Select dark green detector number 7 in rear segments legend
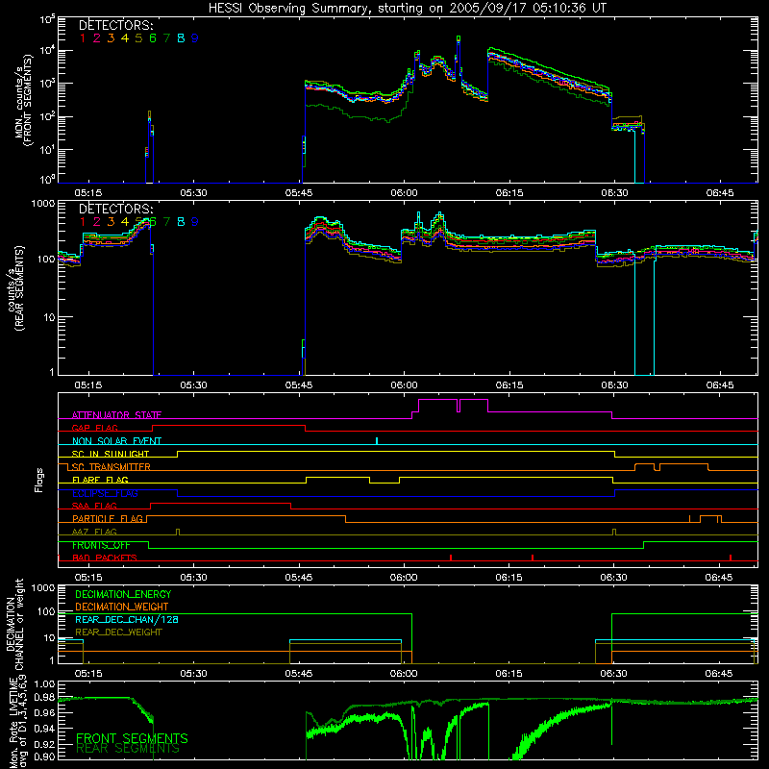Screen dimensions: 769x769 click(x=166, y=222)
